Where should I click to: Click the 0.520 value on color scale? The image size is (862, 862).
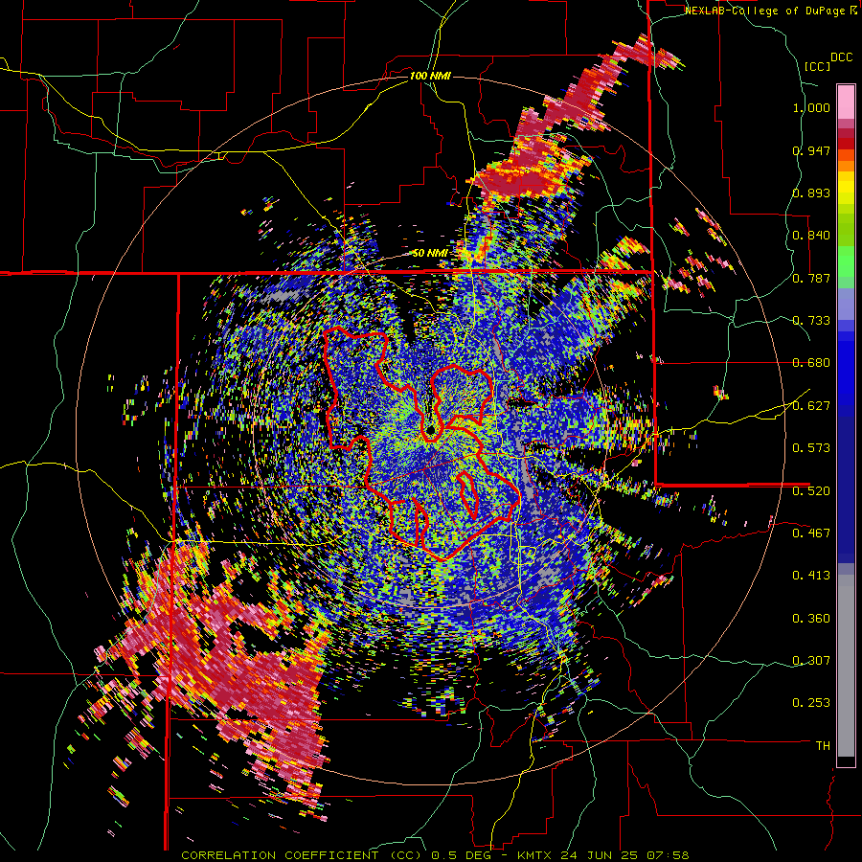tap(811, 491)
